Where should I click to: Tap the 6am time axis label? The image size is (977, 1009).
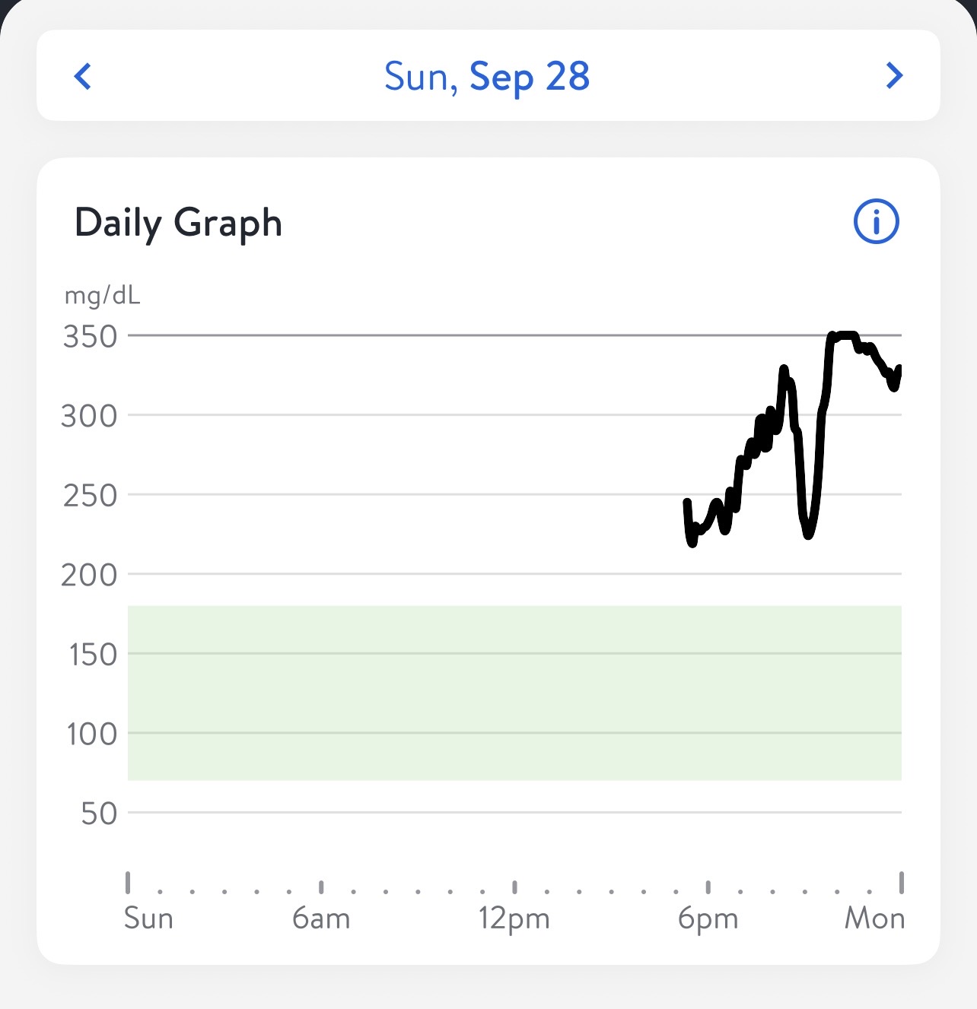321,919
